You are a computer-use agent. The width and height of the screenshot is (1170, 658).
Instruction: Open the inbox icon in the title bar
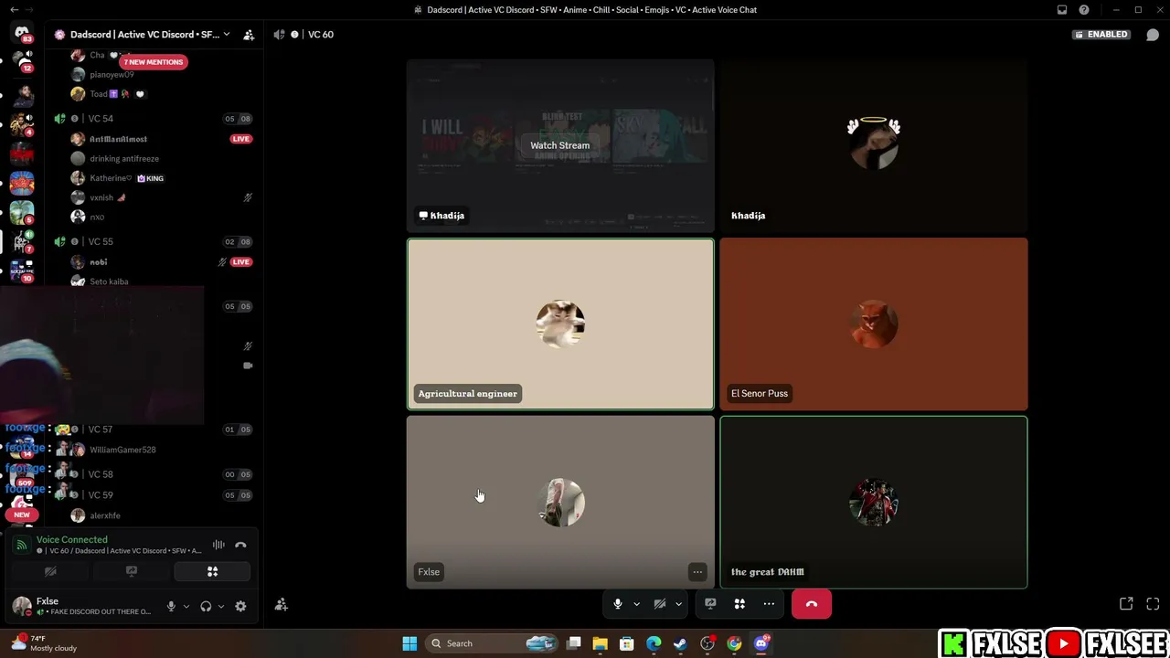1062,10
